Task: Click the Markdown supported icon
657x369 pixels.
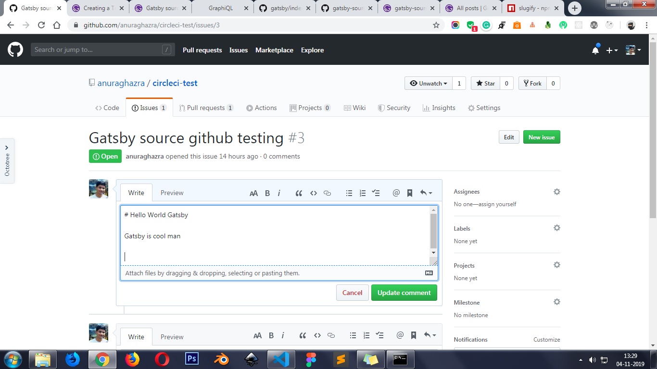Action: (429, 273)
